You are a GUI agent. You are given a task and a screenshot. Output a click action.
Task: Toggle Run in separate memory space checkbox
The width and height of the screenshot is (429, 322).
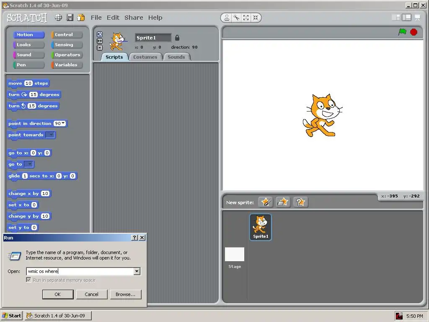(x=28, y=280)
